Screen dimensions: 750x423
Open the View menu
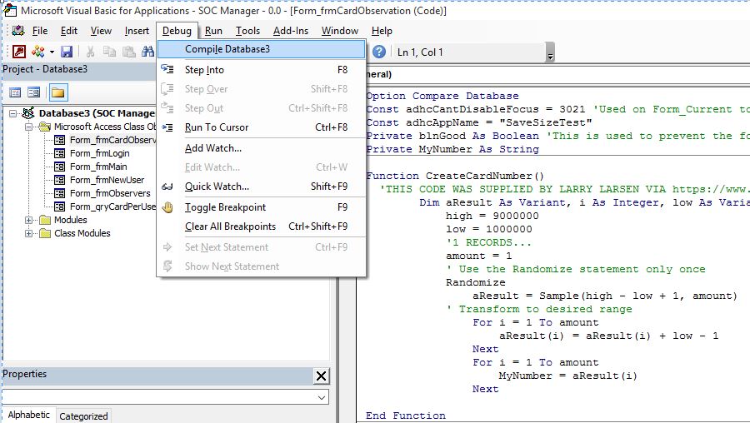[101, 31]
